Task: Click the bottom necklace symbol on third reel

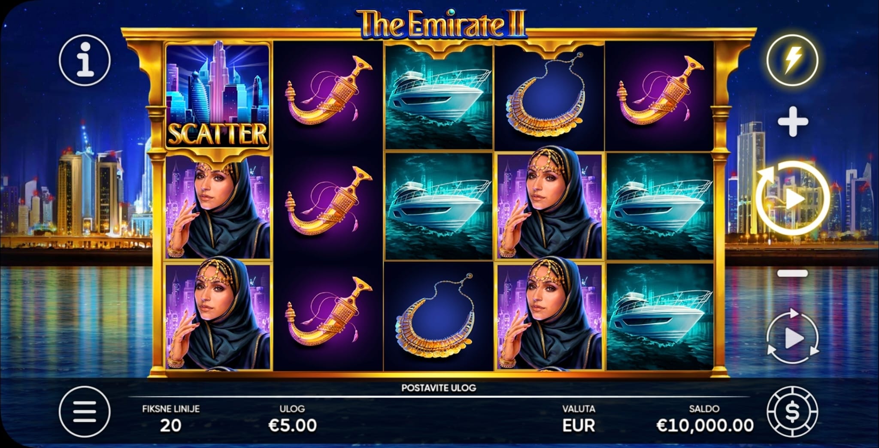Action: pos(439,317)
